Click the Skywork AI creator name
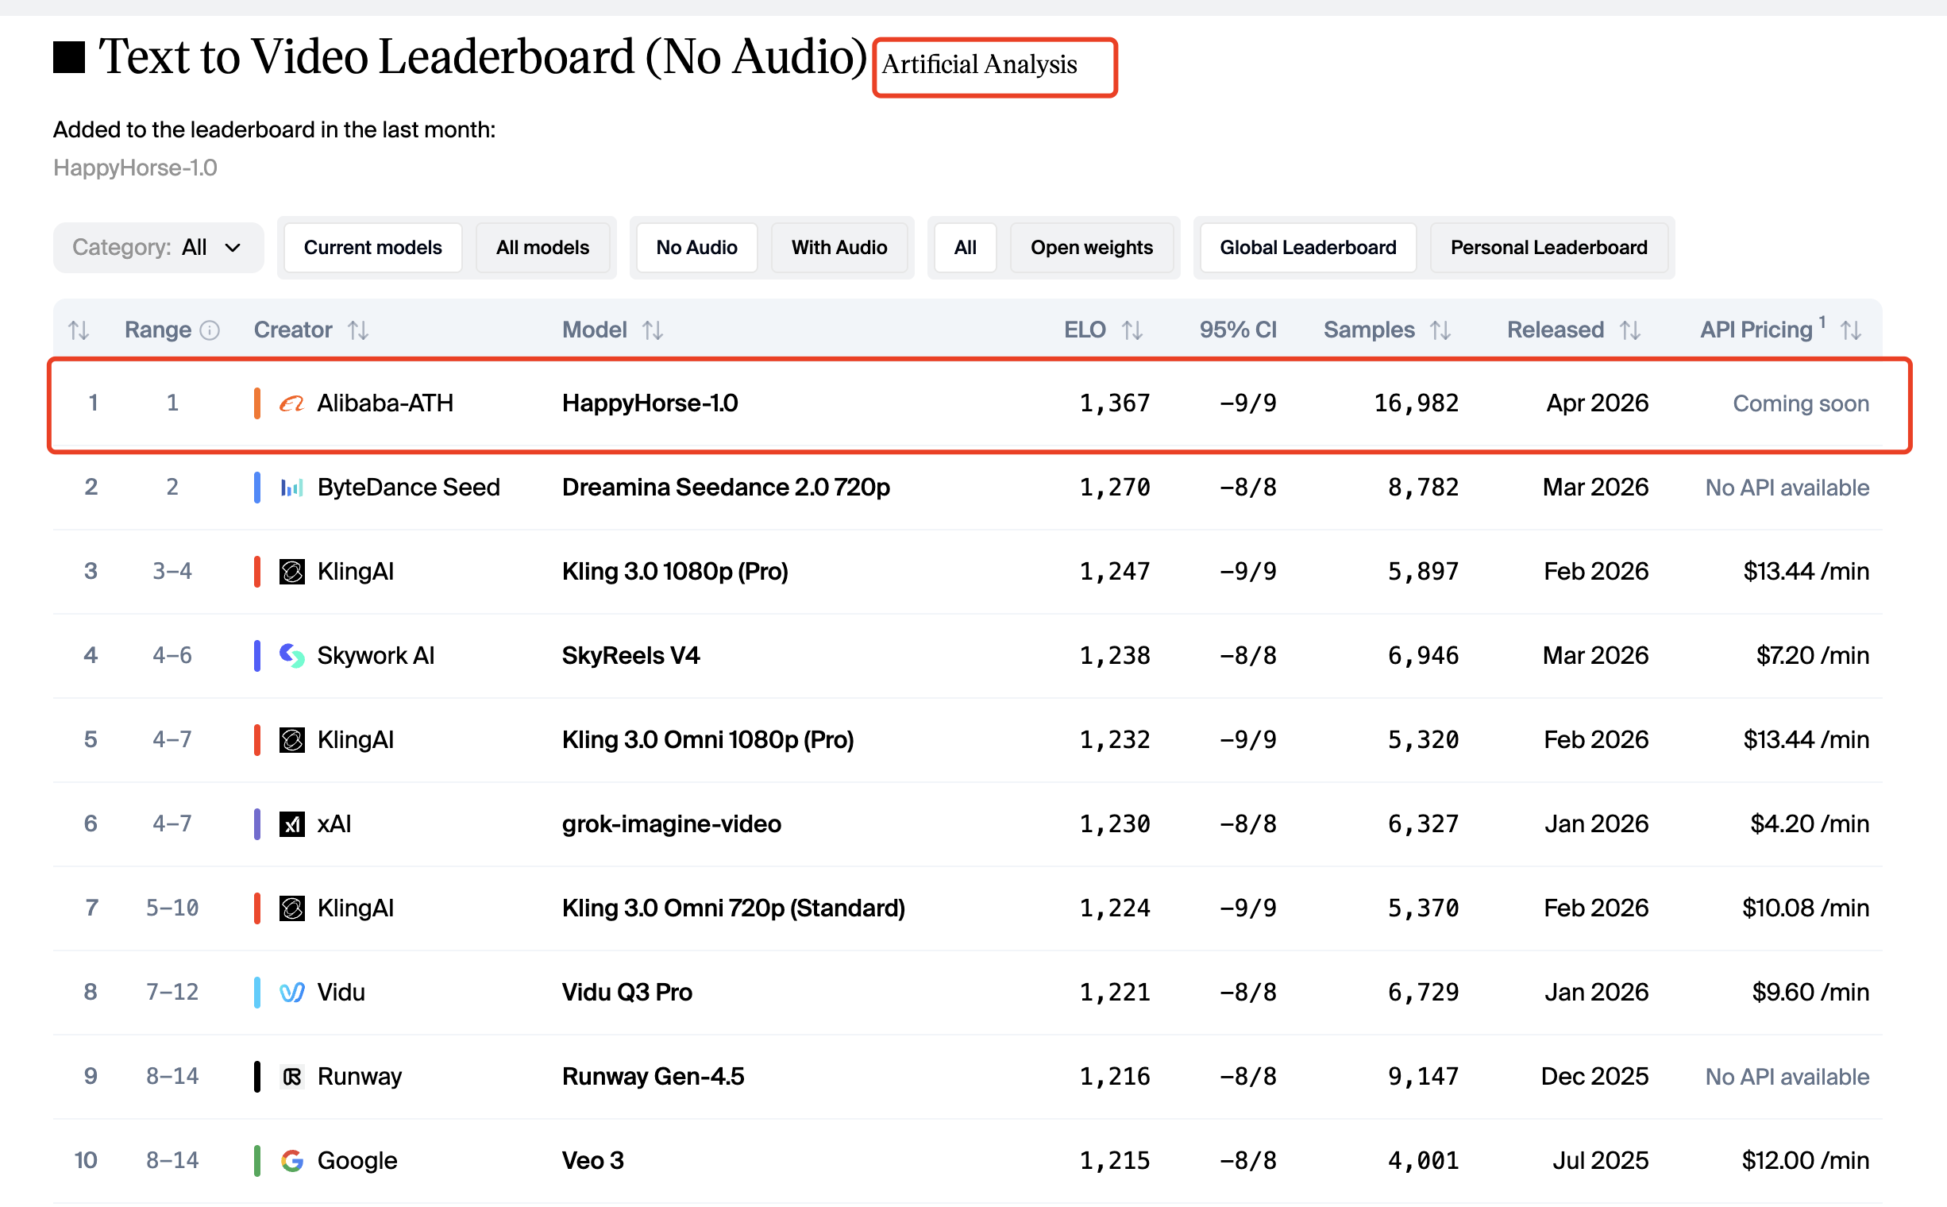Viewport: 1947px width, 1207px height. point(376,655)
